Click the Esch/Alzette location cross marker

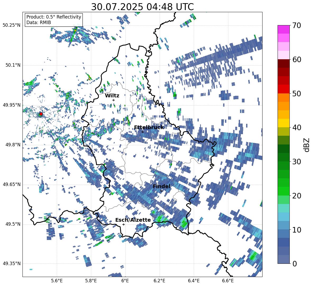click(x=123, y=224)
